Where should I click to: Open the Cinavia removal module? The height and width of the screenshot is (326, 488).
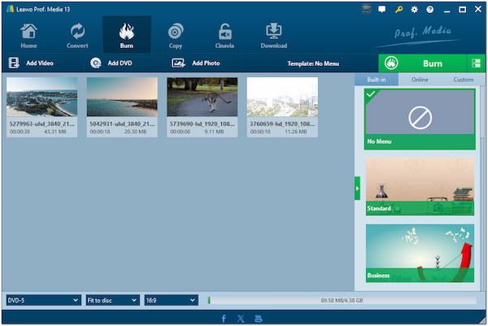(x=224, y=35)
